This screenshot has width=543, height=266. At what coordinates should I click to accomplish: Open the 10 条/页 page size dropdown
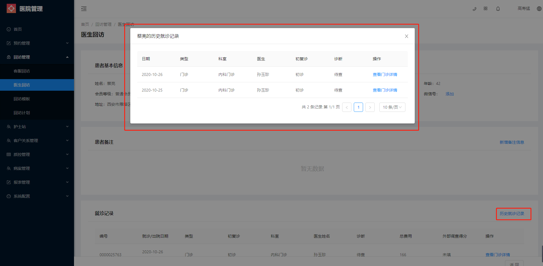(392, 107)
